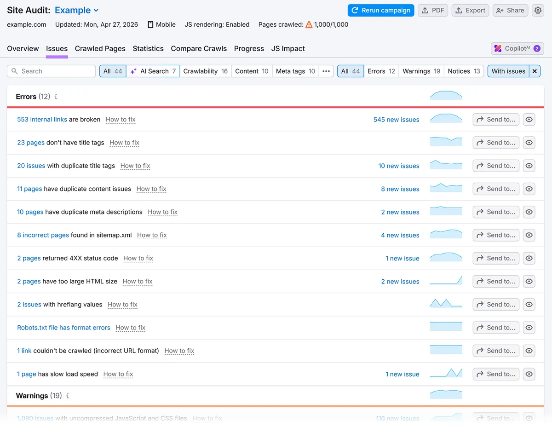This screenshot has height=427, width=552.
Task: Open Send to for broken internal links
Action: (x=496, y=120)
